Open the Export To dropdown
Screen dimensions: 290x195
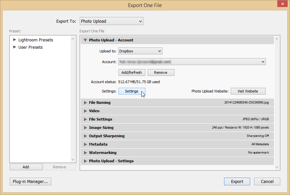pos(111,21)
